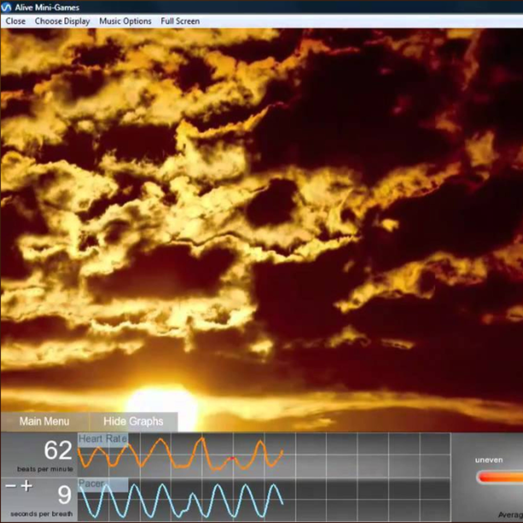523x523 pixels.
Task: Click the Hide Graphs button
Action: point(133,422)
